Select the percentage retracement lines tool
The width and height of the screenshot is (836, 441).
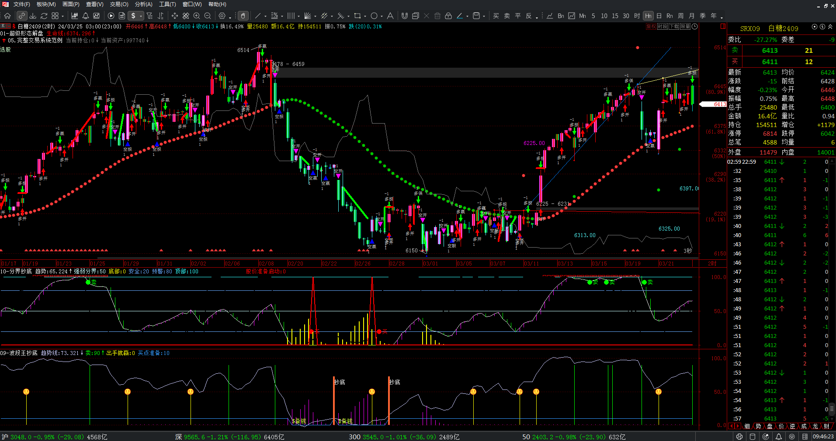click(274, 16)
